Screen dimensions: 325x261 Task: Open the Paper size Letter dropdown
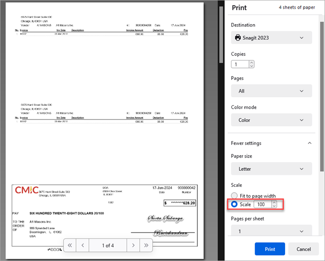pyautogui.click(x=272, y=169)
